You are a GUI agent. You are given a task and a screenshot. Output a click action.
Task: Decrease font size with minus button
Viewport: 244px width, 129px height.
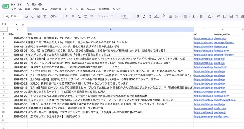[119, 16]
